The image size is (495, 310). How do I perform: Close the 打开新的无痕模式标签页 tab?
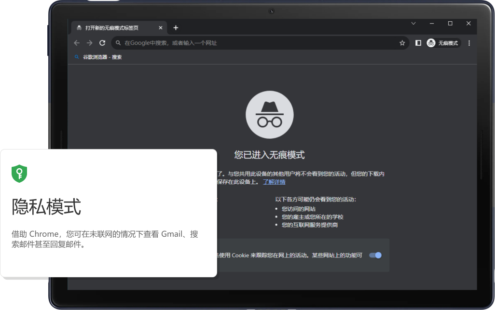160,28
